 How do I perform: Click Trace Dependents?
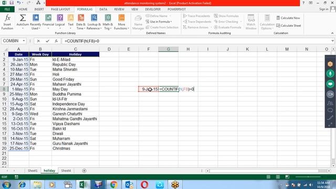tap(197, 22)
